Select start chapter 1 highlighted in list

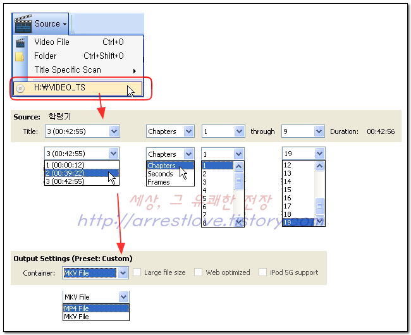click(218, 166)
